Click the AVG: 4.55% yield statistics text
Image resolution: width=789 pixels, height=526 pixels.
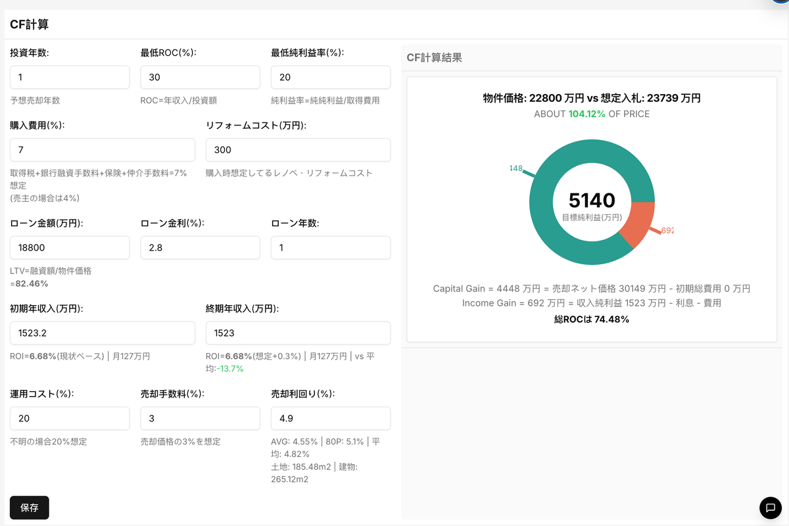tap(325, 448)
